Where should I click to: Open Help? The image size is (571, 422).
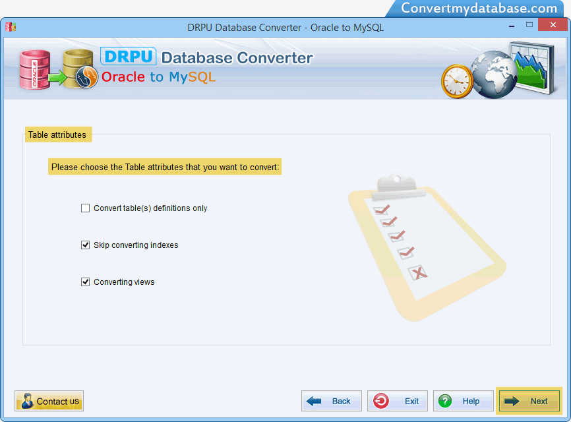point(464,402)
